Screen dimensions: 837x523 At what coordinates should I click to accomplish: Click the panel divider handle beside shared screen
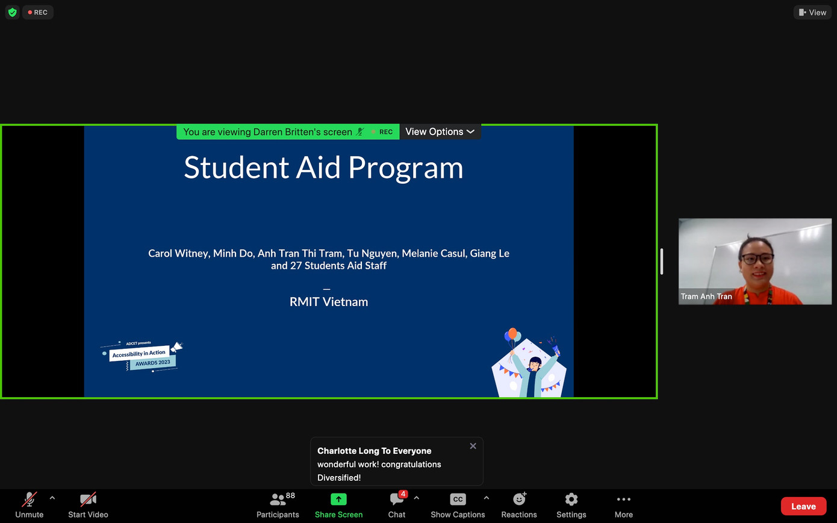coord(662,261)
